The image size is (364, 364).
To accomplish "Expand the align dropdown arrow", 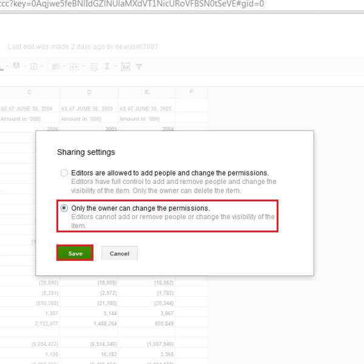I will pos(64,66).
